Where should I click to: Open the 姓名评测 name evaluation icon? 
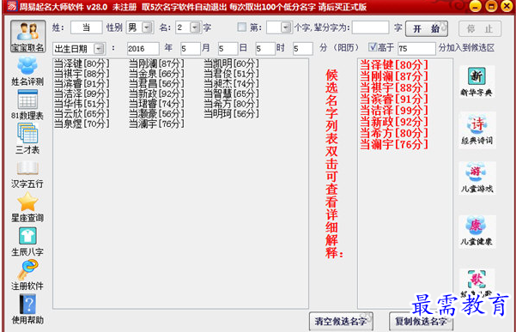(x=27, y=71)
